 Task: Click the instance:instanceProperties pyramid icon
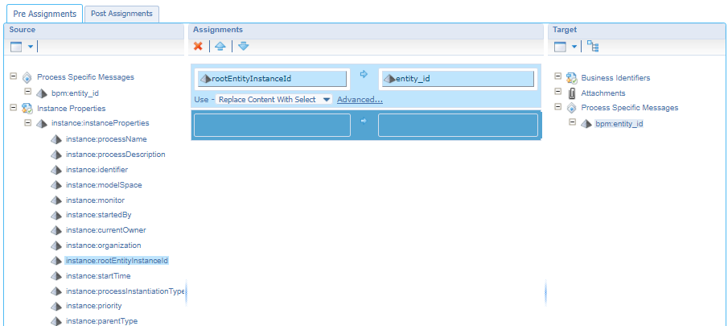42,123
